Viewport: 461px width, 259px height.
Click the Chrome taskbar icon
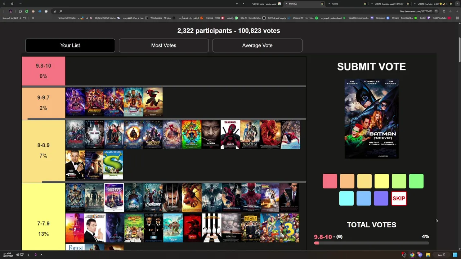[412, 255]
